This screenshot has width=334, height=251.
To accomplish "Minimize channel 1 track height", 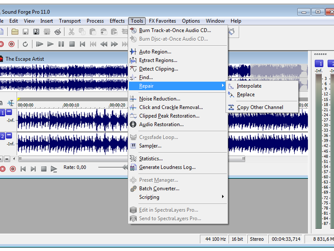I will click(9, 112).
